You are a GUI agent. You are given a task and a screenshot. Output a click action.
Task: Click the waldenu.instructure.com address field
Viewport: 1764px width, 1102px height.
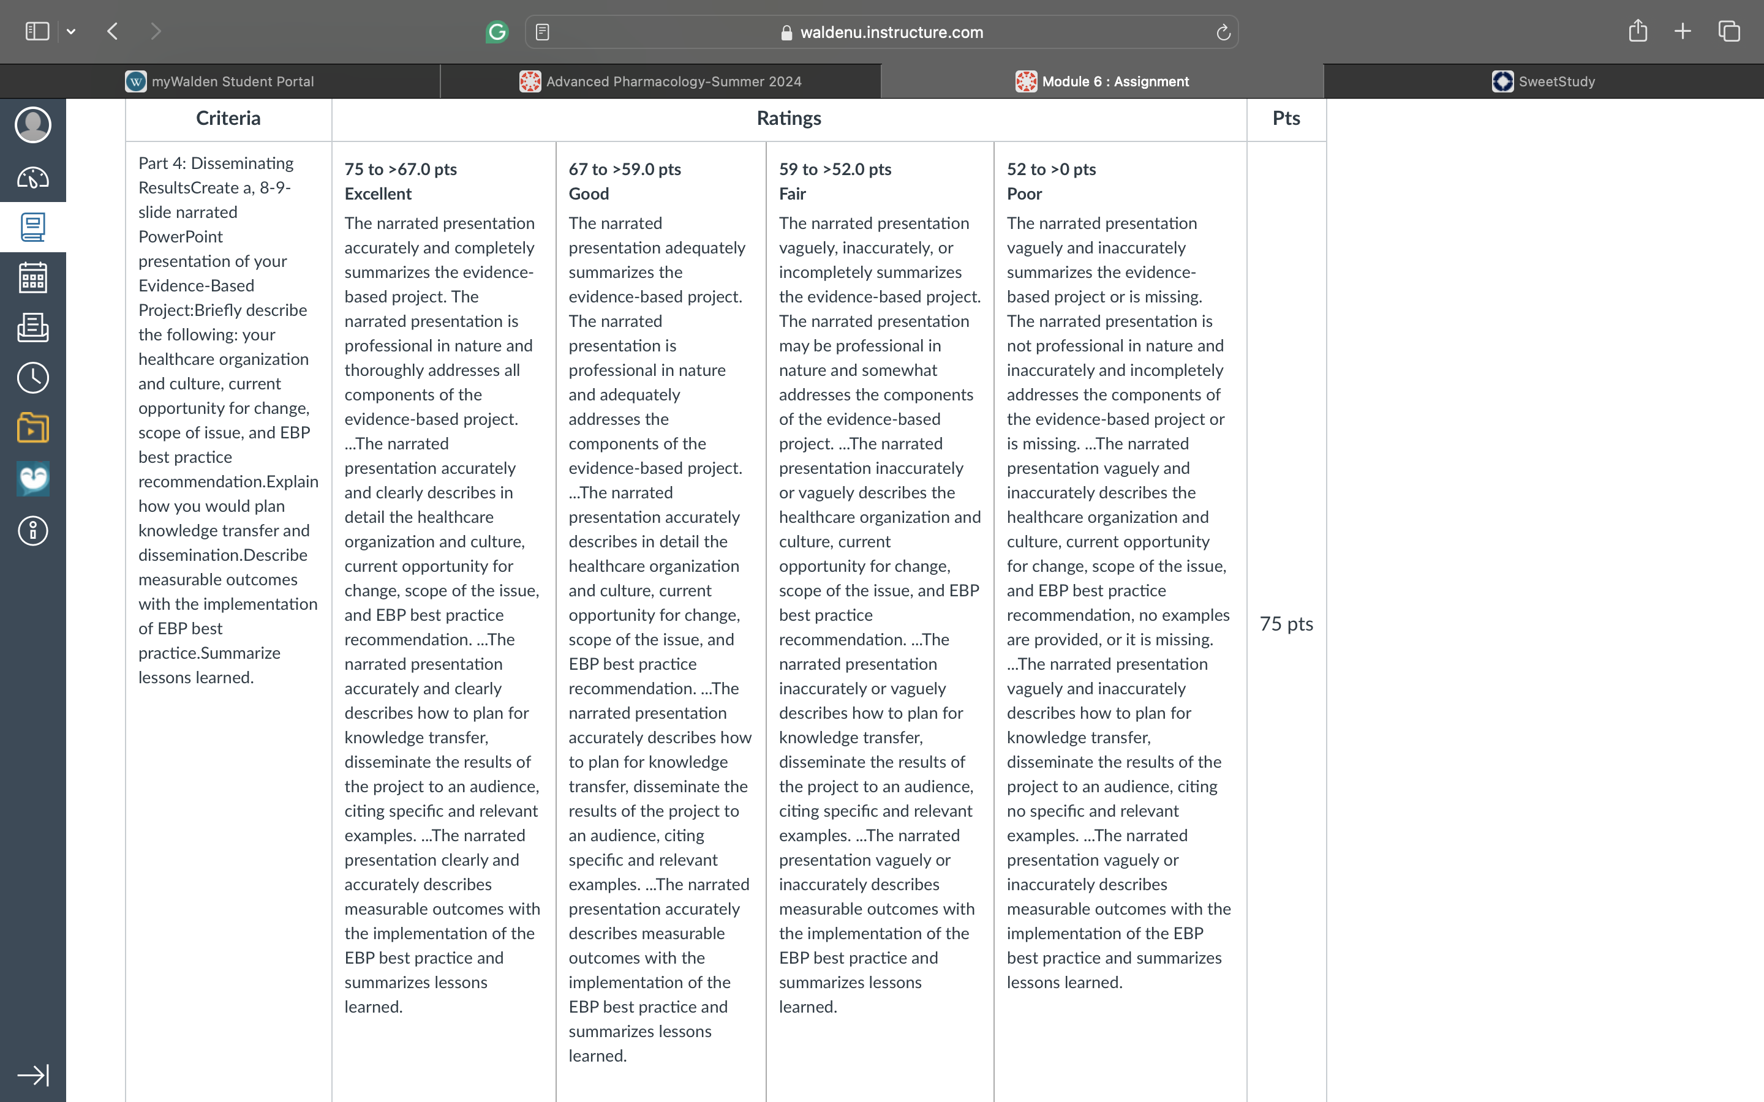[881, 32]
